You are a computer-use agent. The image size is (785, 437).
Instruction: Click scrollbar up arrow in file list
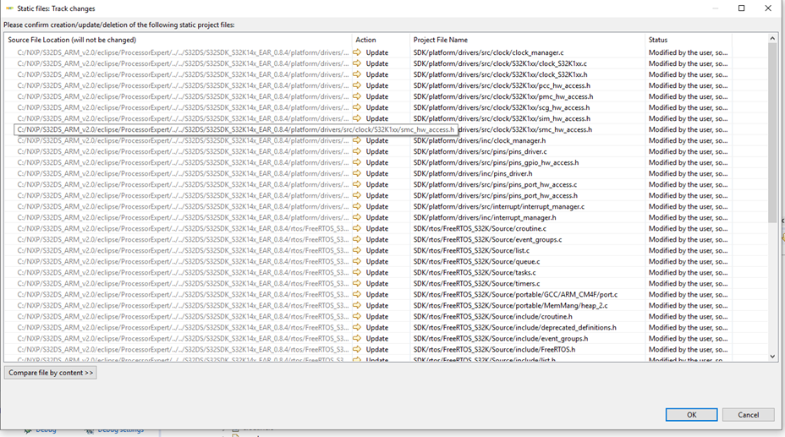[x=772, y=39]
